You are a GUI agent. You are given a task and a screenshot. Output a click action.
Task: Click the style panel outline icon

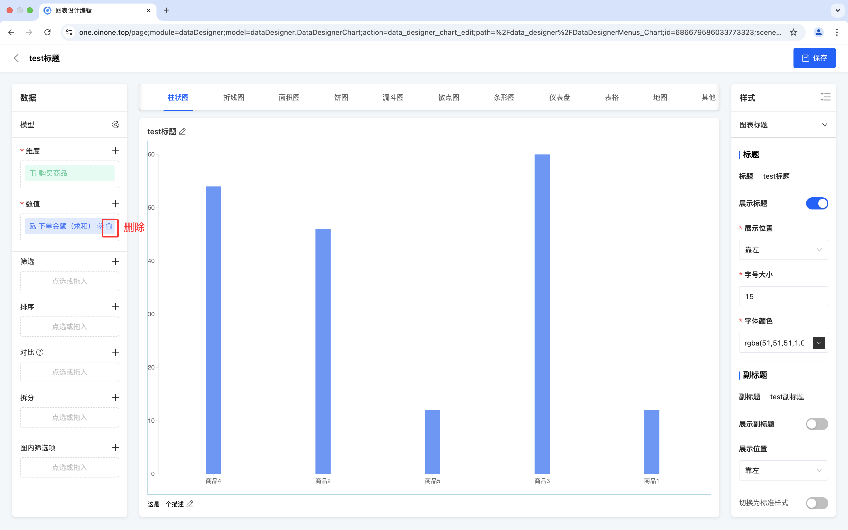[825, 97]
